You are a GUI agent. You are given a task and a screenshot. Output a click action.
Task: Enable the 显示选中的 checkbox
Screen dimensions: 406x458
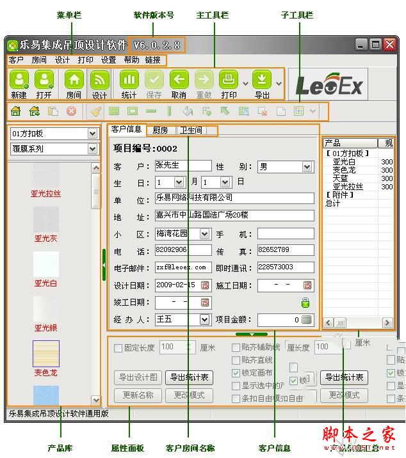(x=236, y=386)
